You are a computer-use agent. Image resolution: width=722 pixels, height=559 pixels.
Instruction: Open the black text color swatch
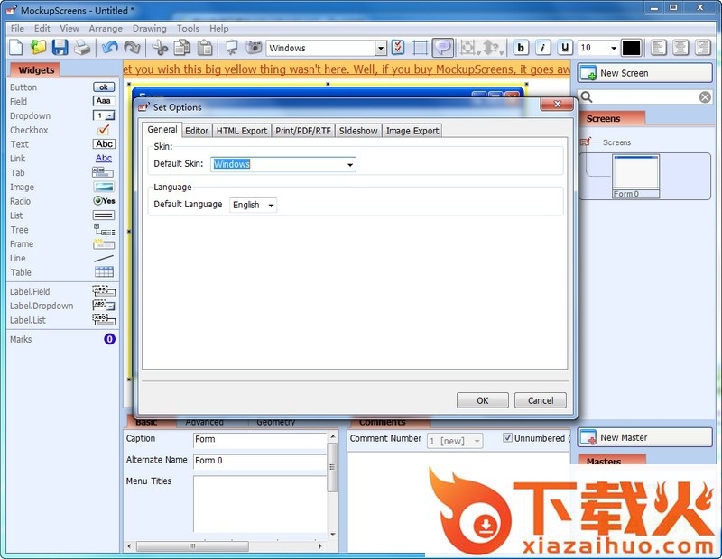pos(631,48)
